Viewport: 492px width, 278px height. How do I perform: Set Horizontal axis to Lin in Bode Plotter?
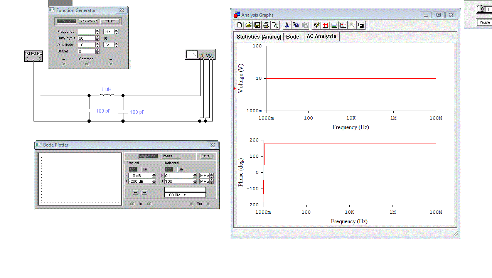(x=180, y=169)
